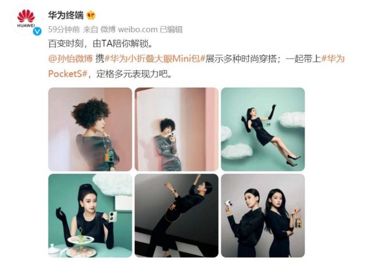Click the 59分钟前 timestamp
373x263 pixels.
click(x=64, y=29)
